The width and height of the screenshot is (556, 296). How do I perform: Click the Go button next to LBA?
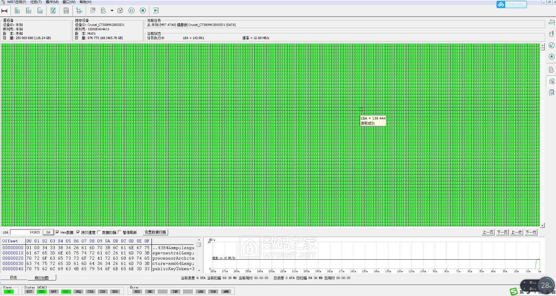(x=48, y=232)
